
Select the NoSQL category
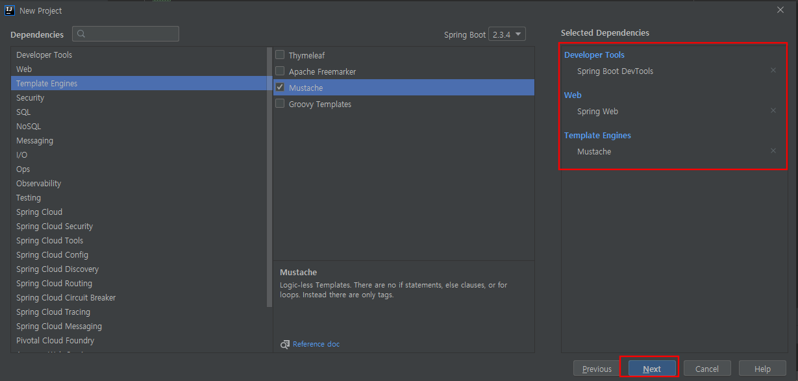140,126
